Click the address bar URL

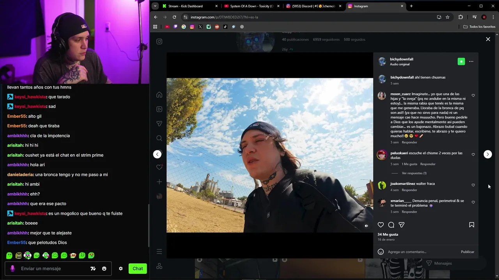click(x=224, y=17)
